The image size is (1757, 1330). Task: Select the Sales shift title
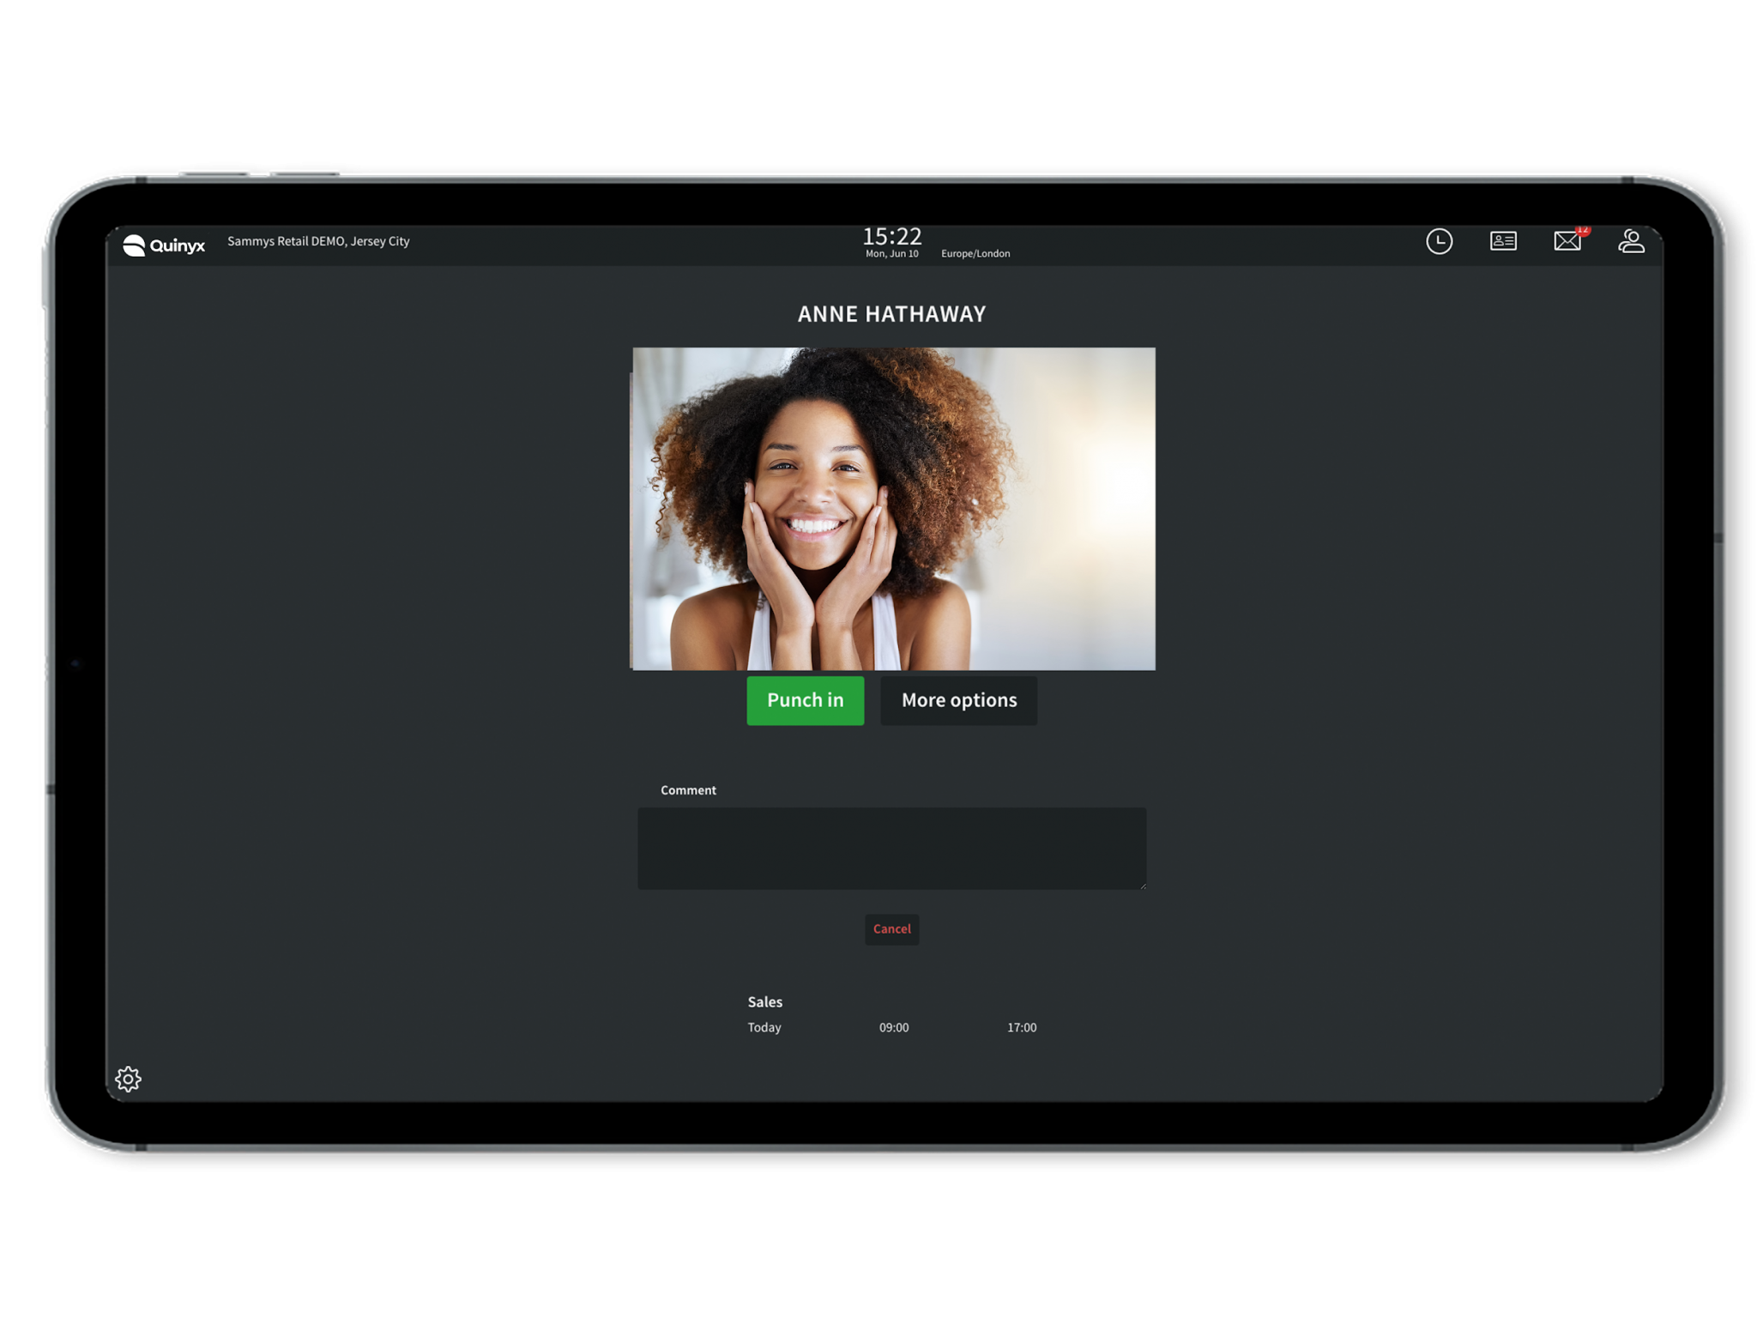[x=764, y=1001]
